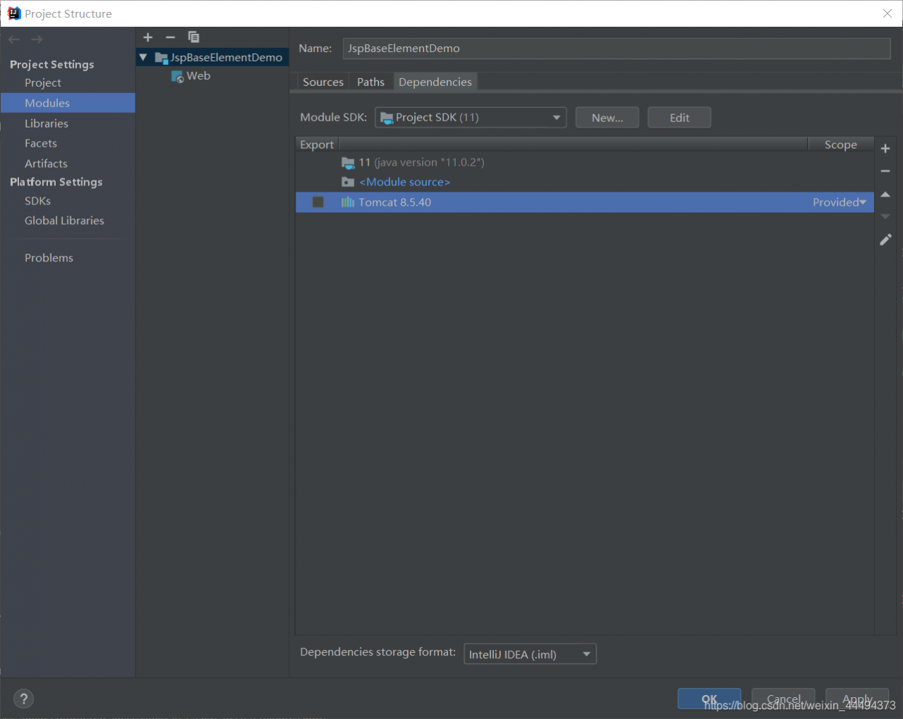
Task: Click the JDK 11 folder icon
Action: pos(348,163)
